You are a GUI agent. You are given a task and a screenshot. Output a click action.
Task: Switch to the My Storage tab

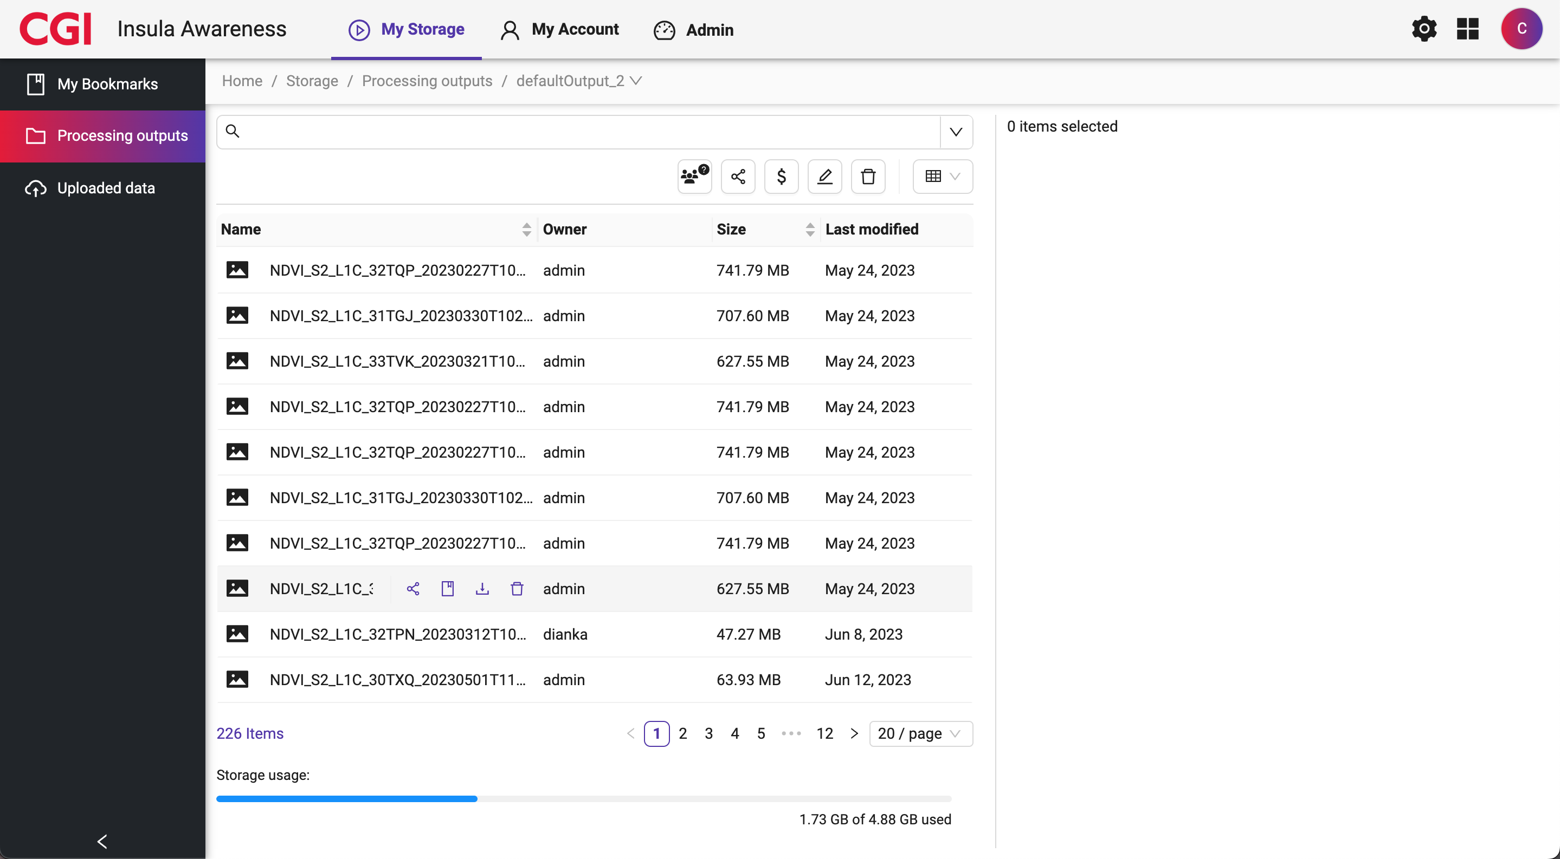(x=407, y=29)
